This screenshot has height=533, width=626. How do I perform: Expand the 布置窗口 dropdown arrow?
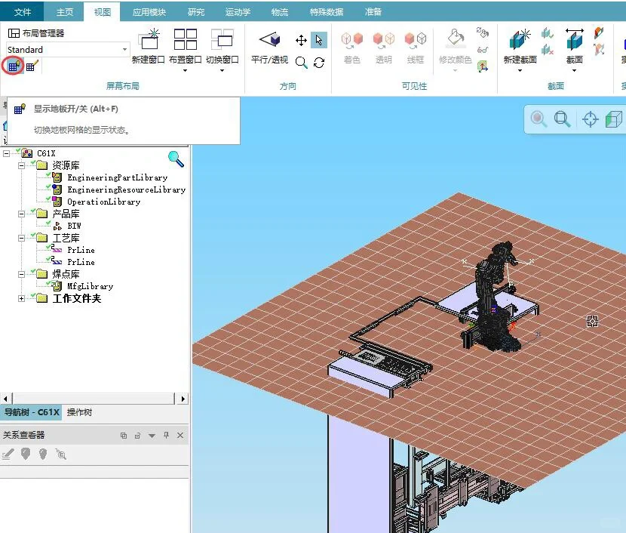185,71
